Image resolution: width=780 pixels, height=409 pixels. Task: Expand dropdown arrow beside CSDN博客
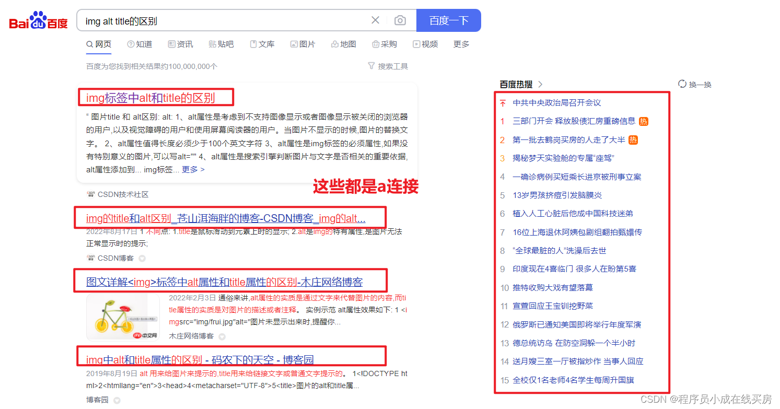tap(142, 258)
